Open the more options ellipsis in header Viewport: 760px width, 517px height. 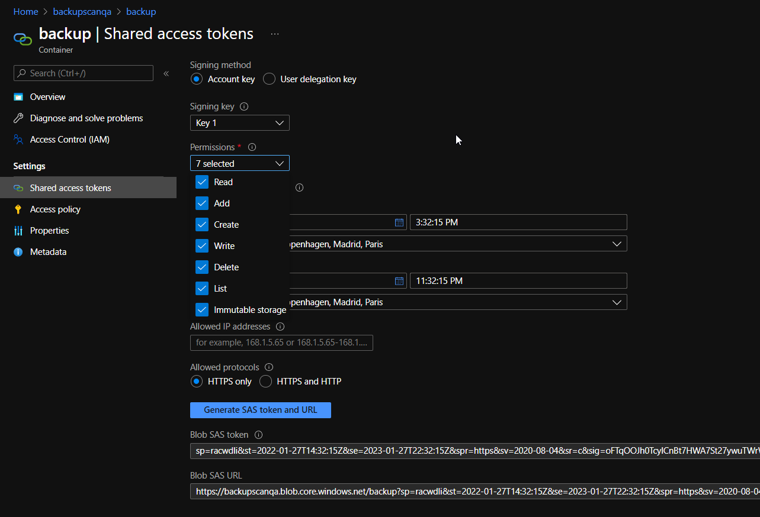click(x=275, y=34)
